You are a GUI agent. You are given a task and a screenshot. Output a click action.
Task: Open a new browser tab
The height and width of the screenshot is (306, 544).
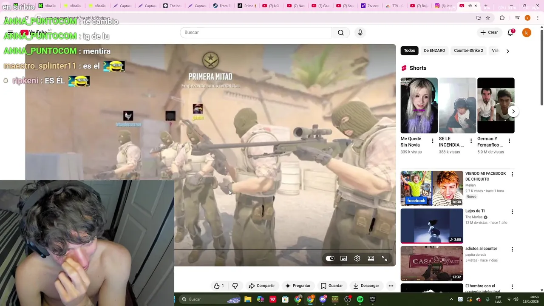click(486, 6)
